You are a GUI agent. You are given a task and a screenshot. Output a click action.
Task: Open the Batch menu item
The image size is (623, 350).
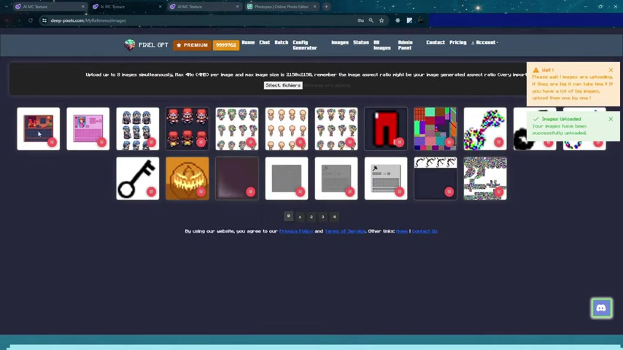tap(282, 42)
